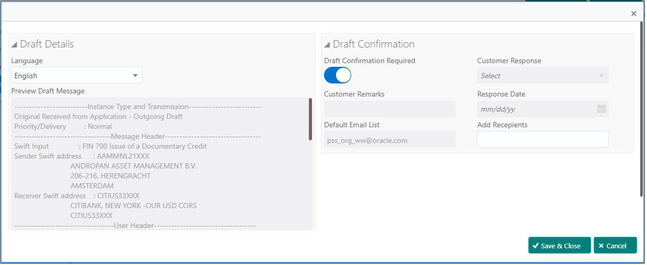Close the dialog with the X icon
The height and width of the screenshot is (265, 647).
click(x=633, y=14)
